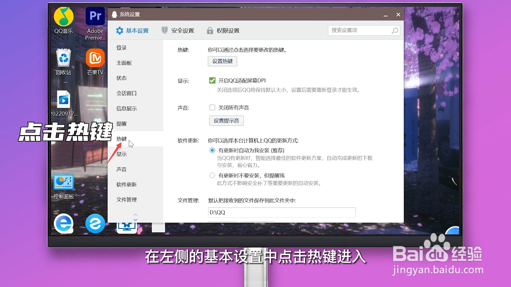Open QQ音乐 desktop icon
This screenshot has width=511, height=287.
pyautogui.click(x=64, y=20)
